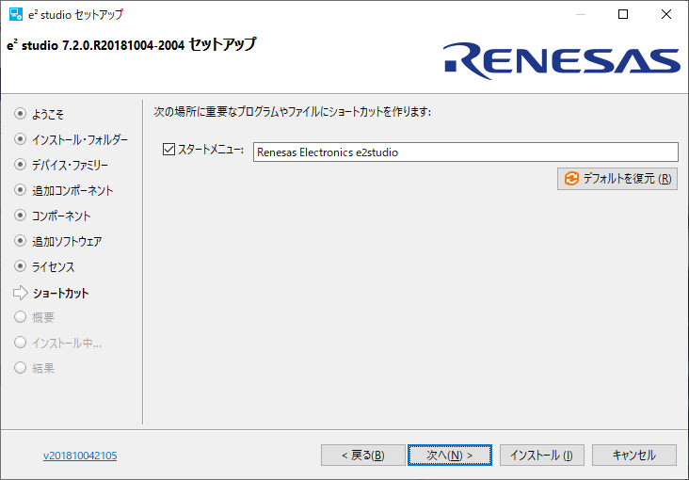The width and height of the screenshot is (689, 480).
Task: Click the arrow icon beside ショートカット
Action: pyautogui.click(x=20, y=293)
